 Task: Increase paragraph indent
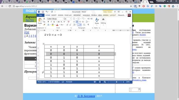coord(91,19)
